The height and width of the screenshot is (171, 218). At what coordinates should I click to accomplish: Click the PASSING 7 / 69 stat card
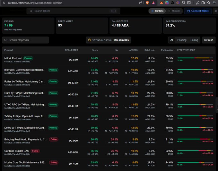tap(28, 25)
